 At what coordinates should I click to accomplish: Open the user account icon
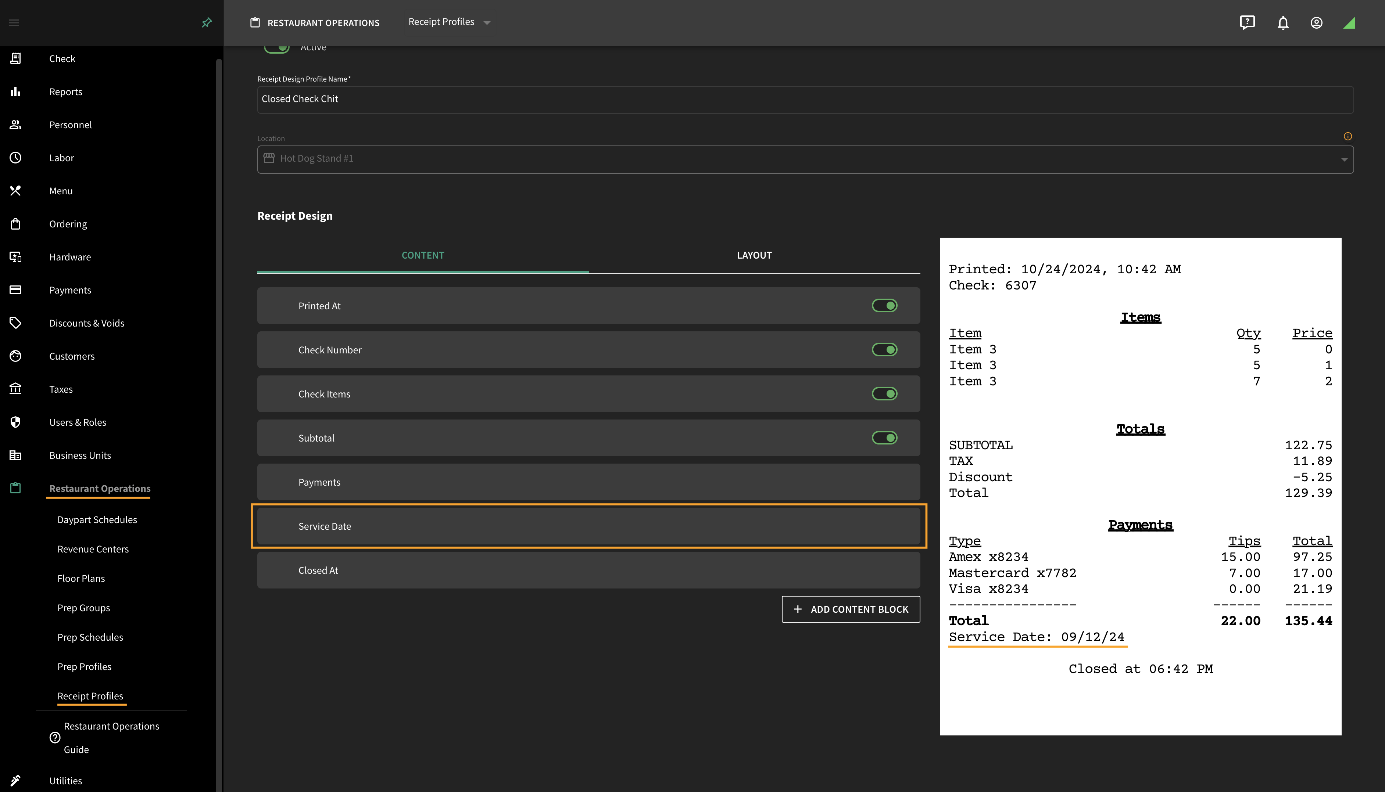pos(1316,23)
